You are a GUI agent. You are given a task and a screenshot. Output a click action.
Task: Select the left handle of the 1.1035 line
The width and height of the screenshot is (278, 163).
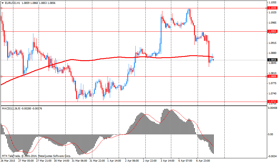click(x=1, y=8)
